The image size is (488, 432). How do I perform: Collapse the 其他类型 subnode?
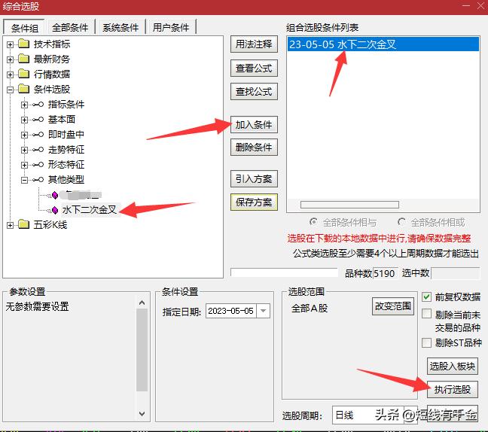24,180
